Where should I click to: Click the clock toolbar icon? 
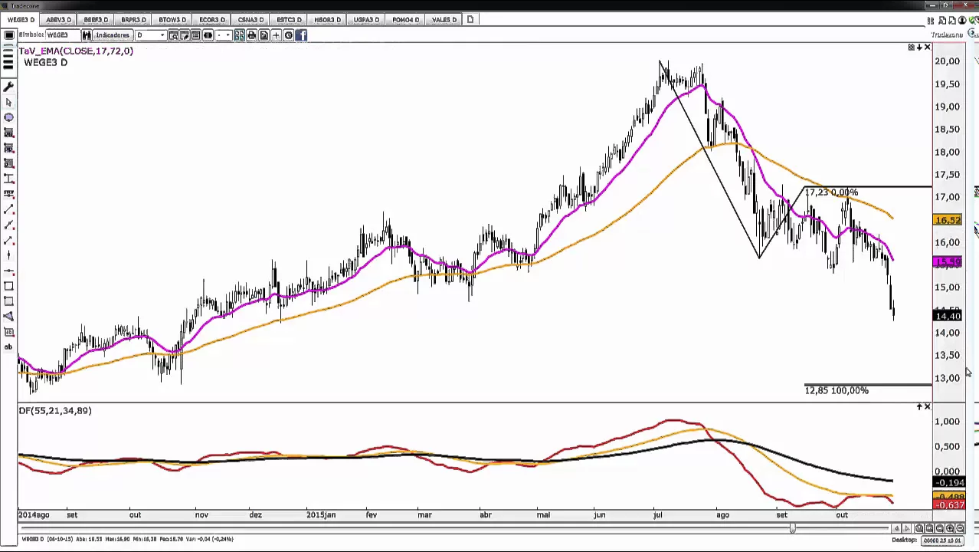coord(289,35)
